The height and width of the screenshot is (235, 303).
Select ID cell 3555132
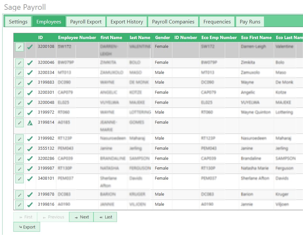click(x=46, y=148)
